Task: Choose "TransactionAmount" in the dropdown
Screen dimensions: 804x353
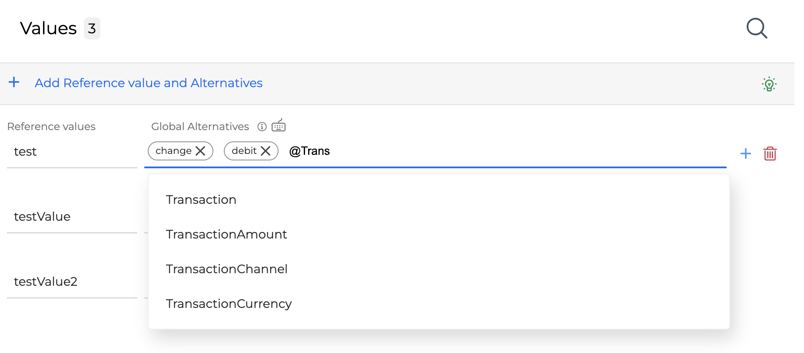Action: point(226,234)
